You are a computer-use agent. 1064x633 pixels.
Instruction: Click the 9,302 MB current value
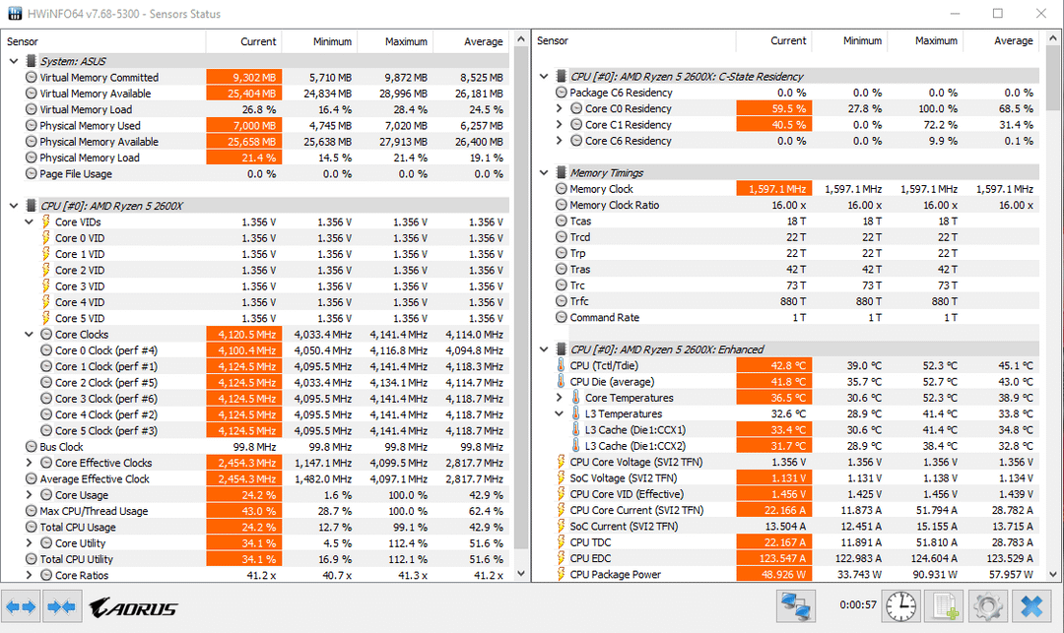[x=244, y=77]
